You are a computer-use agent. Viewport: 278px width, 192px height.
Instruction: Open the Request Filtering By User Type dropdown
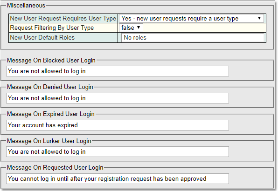[x=131, y=27]
